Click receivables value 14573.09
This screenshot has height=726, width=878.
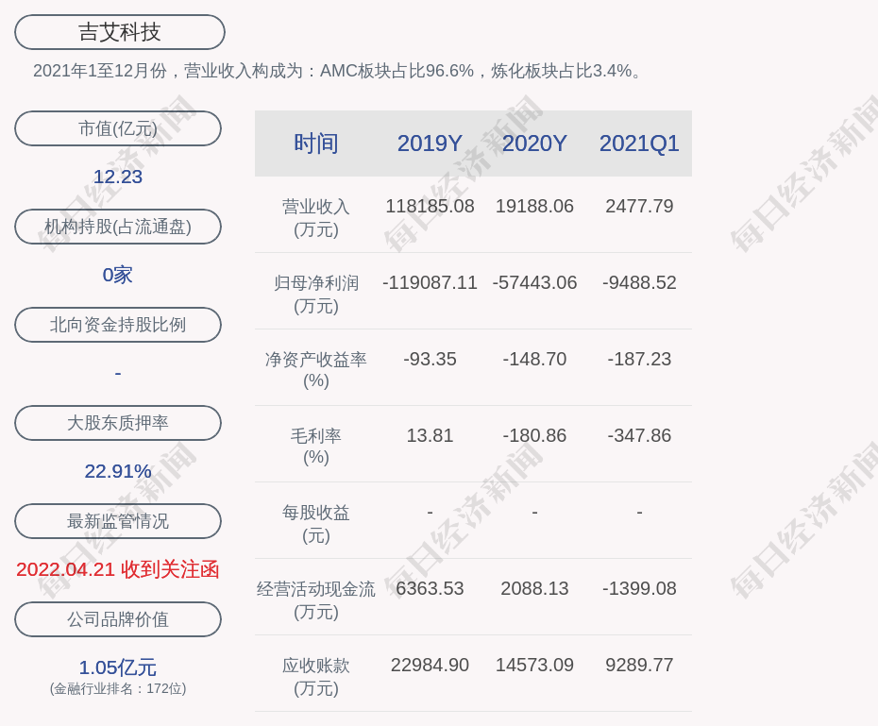pyautogui.click(x=534, y=665)
